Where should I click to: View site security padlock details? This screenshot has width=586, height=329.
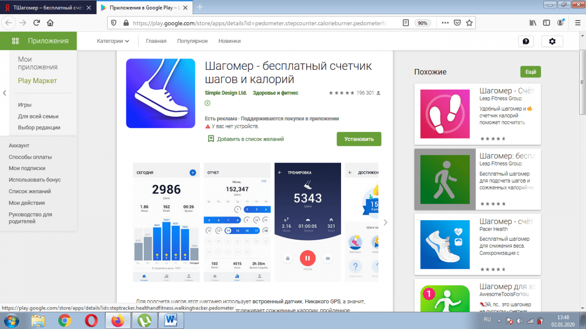coord(125,23)
